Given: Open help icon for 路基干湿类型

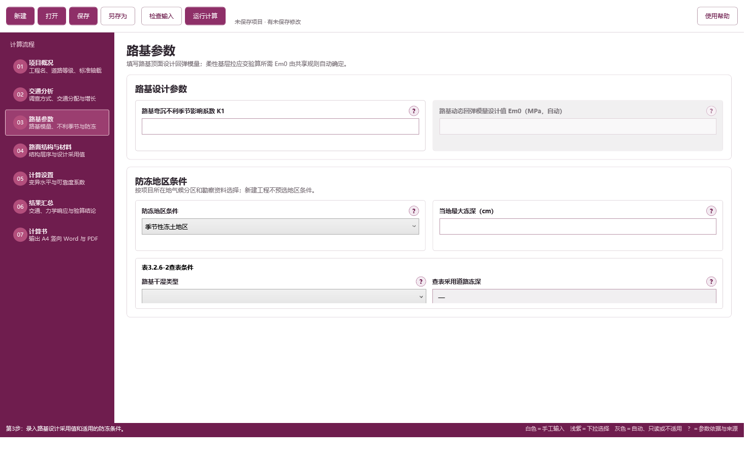Looking at the screenshot, I should [421, 281].
